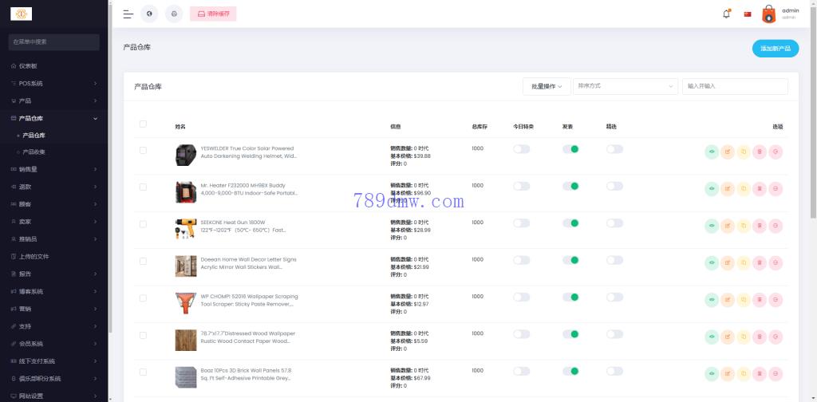Expand the POS系统 sidebar menu
The height and width of the screenshot is (402, 817).
coord(54,83)
